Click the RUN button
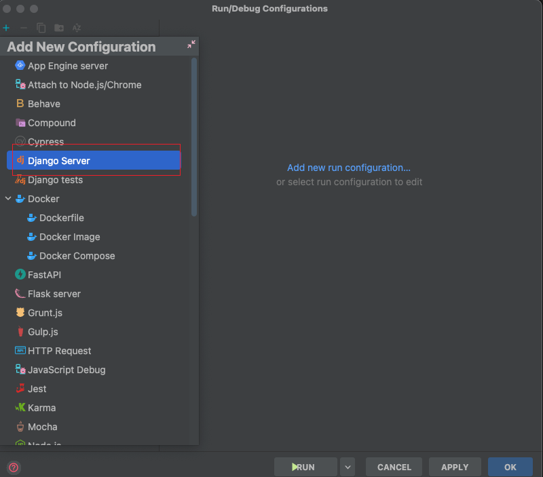 click(x=305, y=467)
